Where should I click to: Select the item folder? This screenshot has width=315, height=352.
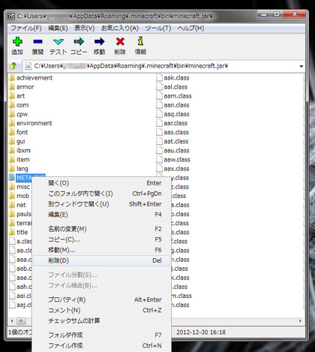pyautogui.click(x=19, y=159)
